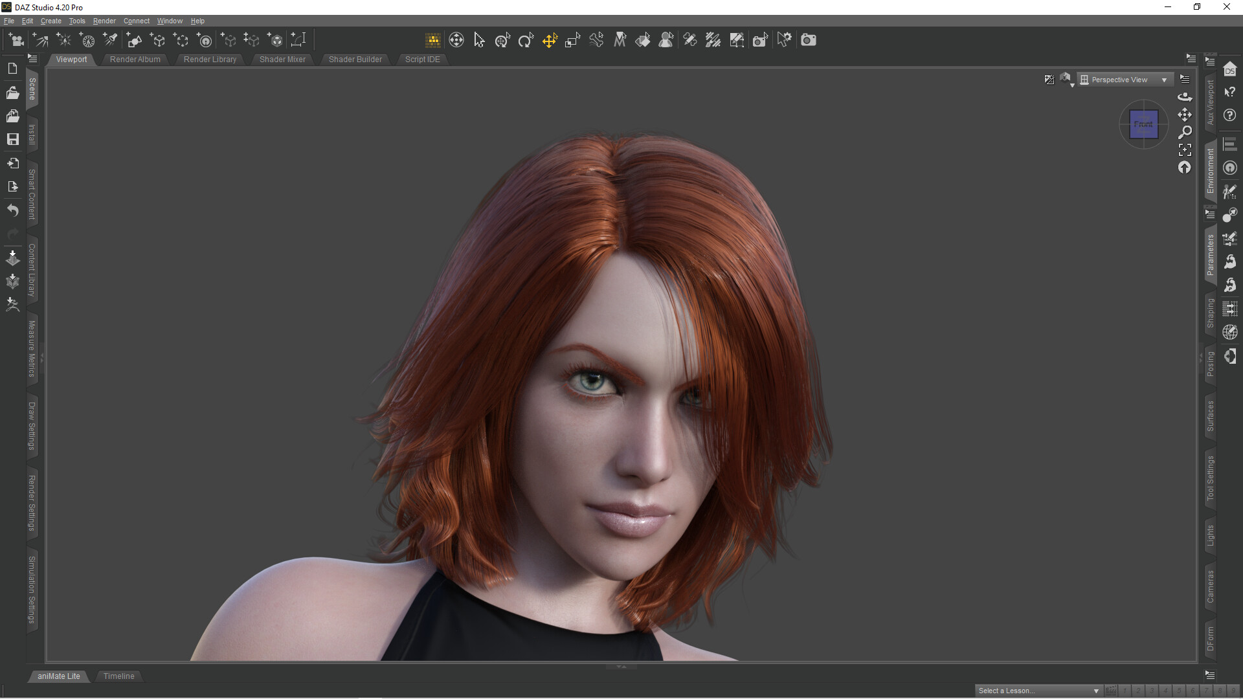Open the Surfaces side panel tab
1243x699 pixels.
1210,416
